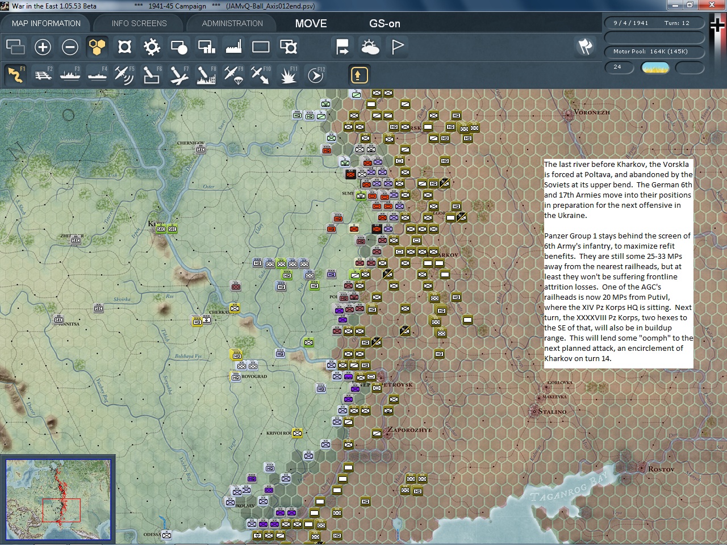Select F6 bomb unit mode
Image resolution: width=727 pixels, height=545 pixels.
(152, 75)
